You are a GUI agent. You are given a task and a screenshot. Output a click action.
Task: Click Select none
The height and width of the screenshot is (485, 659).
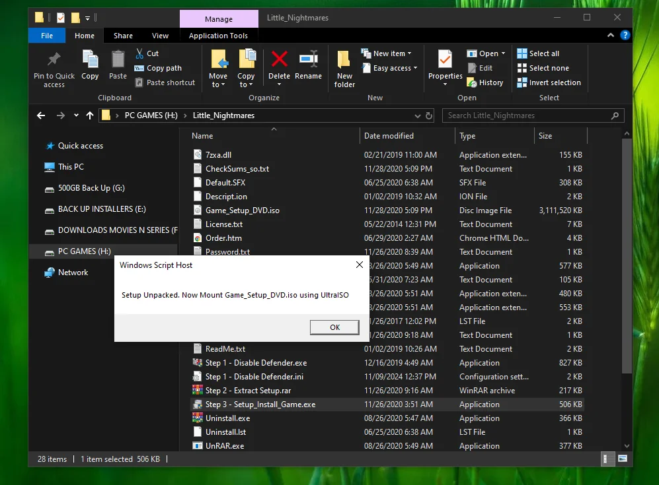click(x=543, y=68)
